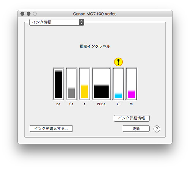The height and width of the screenshot is (169, 190).
Task: Select the C cyan ink tank gauge
Action: click(118, 84)
